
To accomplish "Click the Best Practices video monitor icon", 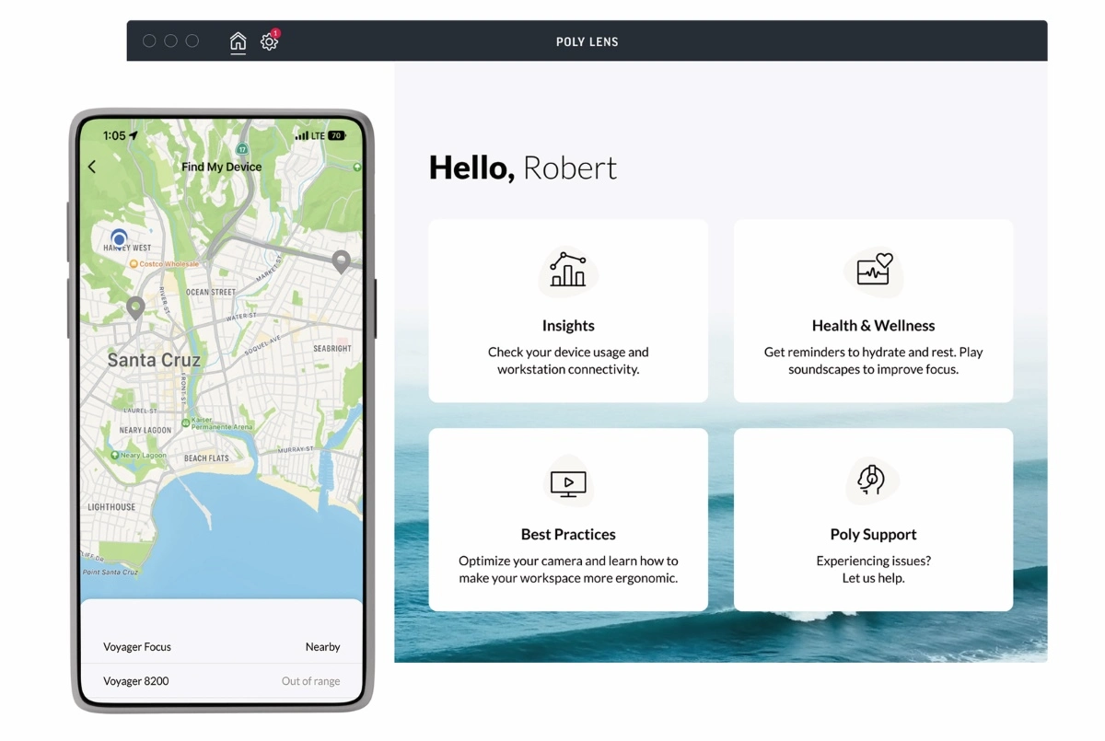I will [568, 481].
